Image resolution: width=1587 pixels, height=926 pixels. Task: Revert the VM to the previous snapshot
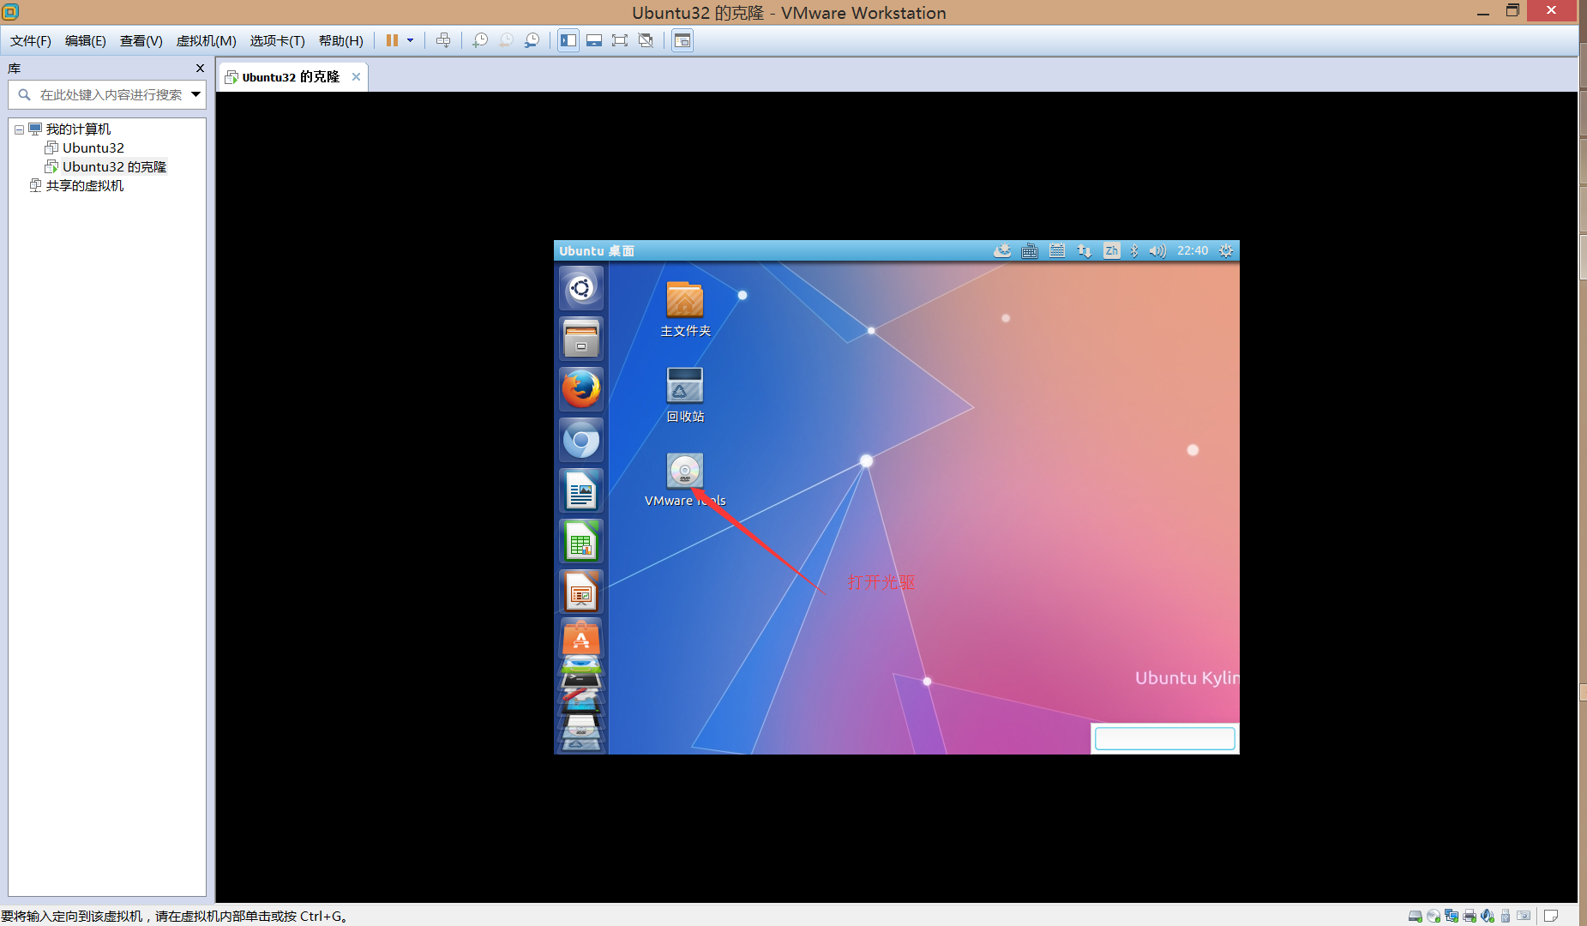click(x=506, y=40)
